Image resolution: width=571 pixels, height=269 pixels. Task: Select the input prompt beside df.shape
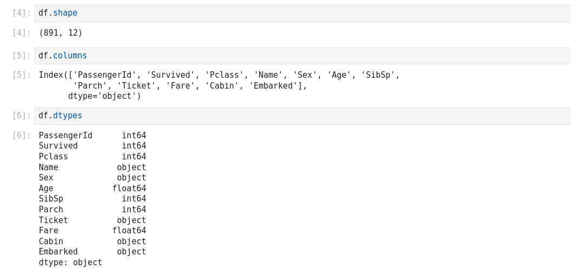pos(22,14)
